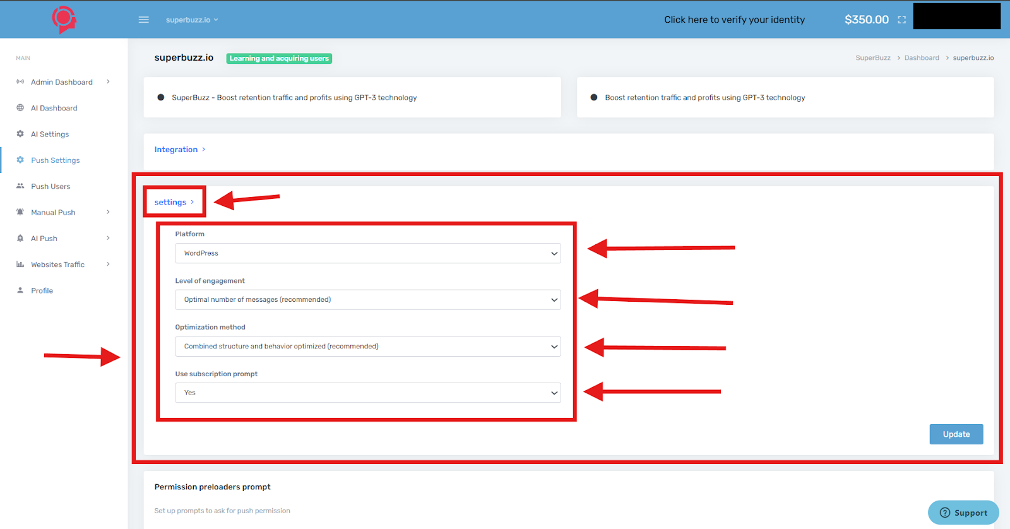Click the fullscreen icon next to balance
The height and width of the screenshot is (529, 1010).
point(901,20)
